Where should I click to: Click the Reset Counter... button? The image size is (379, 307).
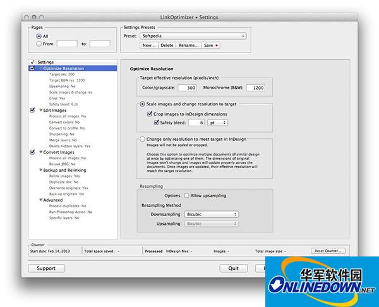coord(328,251)
